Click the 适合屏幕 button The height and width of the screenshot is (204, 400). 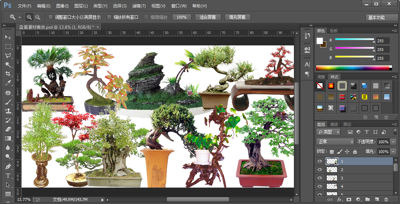tap(208, 17)
